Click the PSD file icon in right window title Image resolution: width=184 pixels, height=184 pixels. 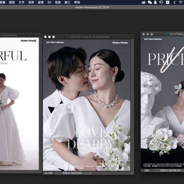[x=167, y=34]
